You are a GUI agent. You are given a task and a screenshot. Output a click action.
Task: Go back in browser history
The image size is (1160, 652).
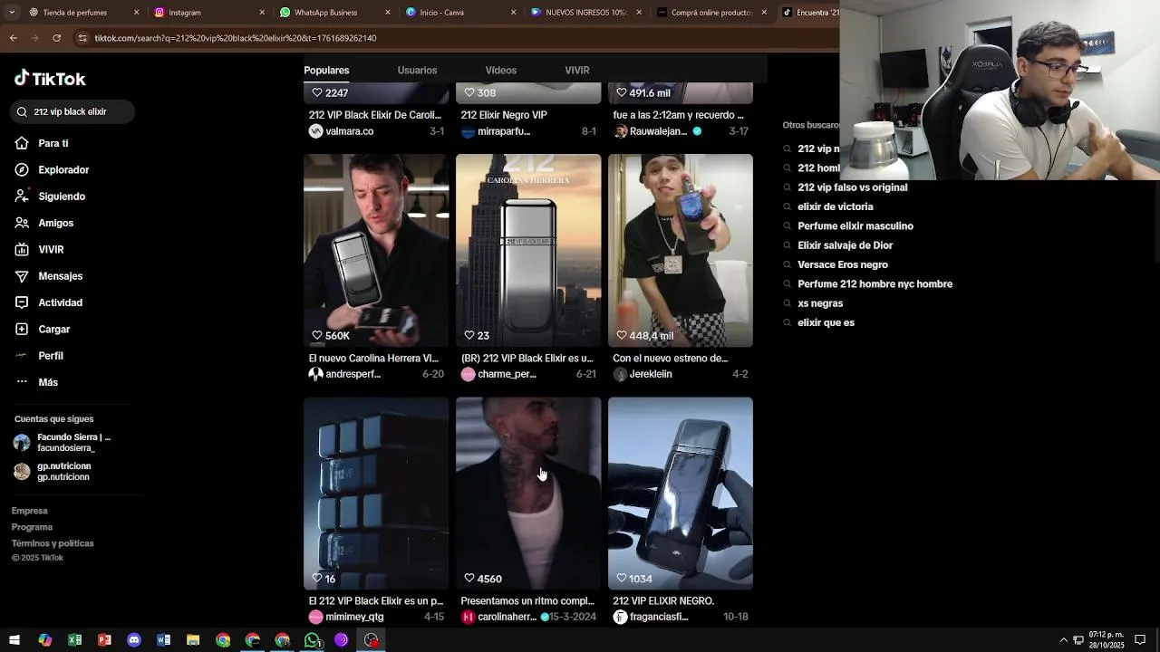coord(13,38)
